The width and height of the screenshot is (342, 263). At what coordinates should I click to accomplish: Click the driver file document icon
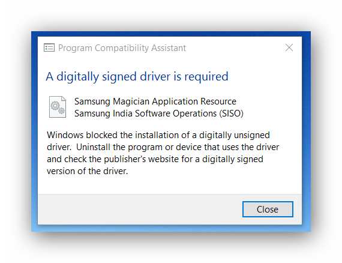58,107
